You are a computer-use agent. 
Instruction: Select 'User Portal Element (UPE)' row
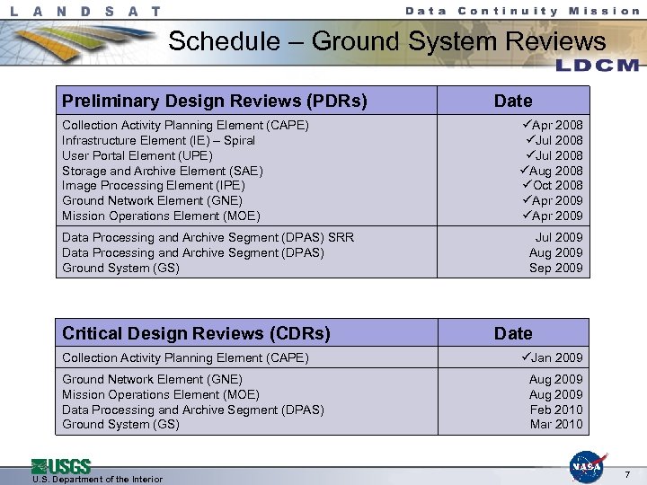[x=137, y=155]
